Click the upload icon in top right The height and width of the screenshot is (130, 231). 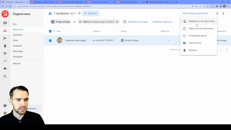[223, 13]
